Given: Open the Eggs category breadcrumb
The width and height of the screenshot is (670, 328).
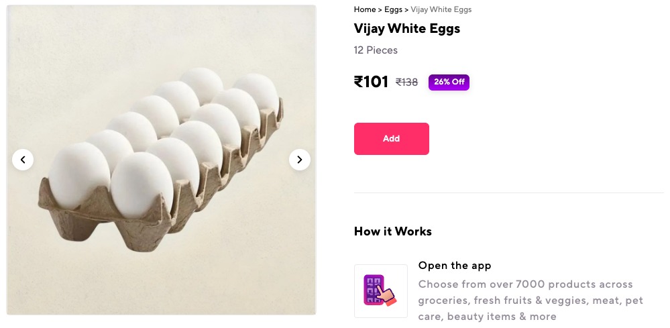Looking at the screenshot, I should coord(393,9).
